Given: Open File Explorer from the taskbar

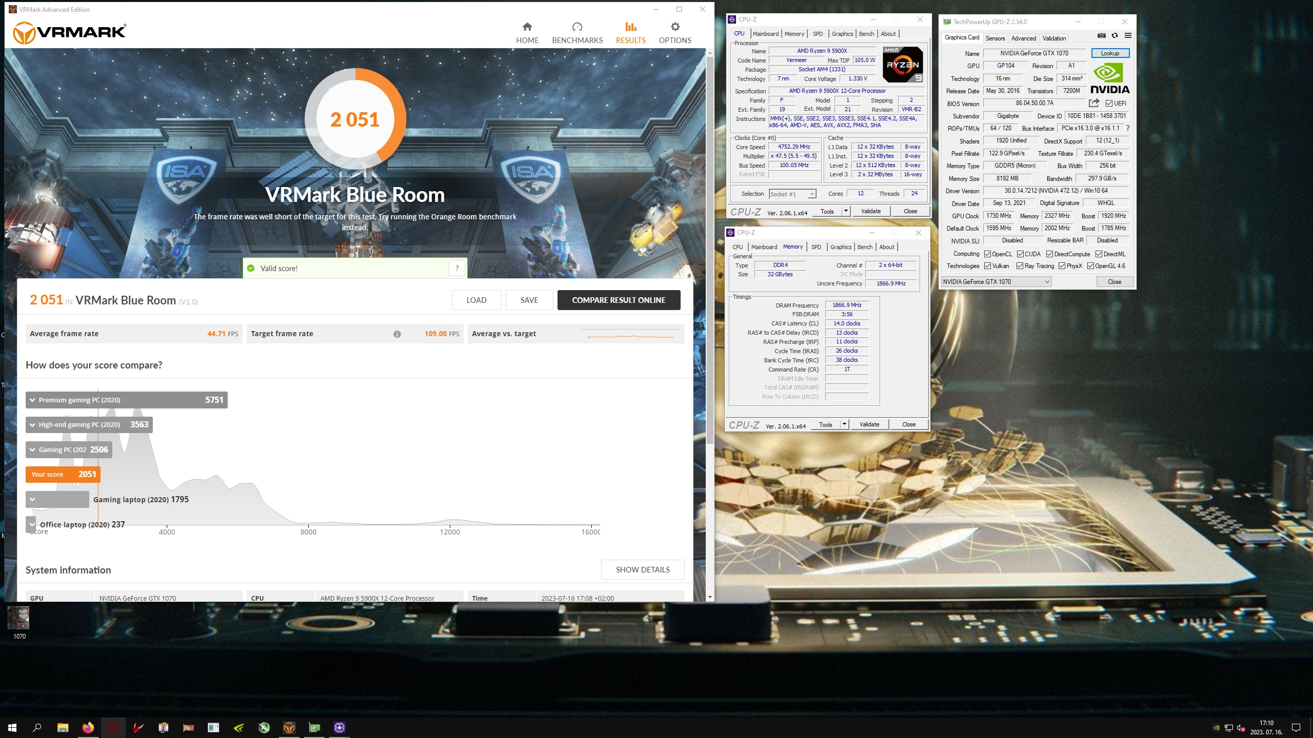Looking at the screenshot, I should 63,727.
